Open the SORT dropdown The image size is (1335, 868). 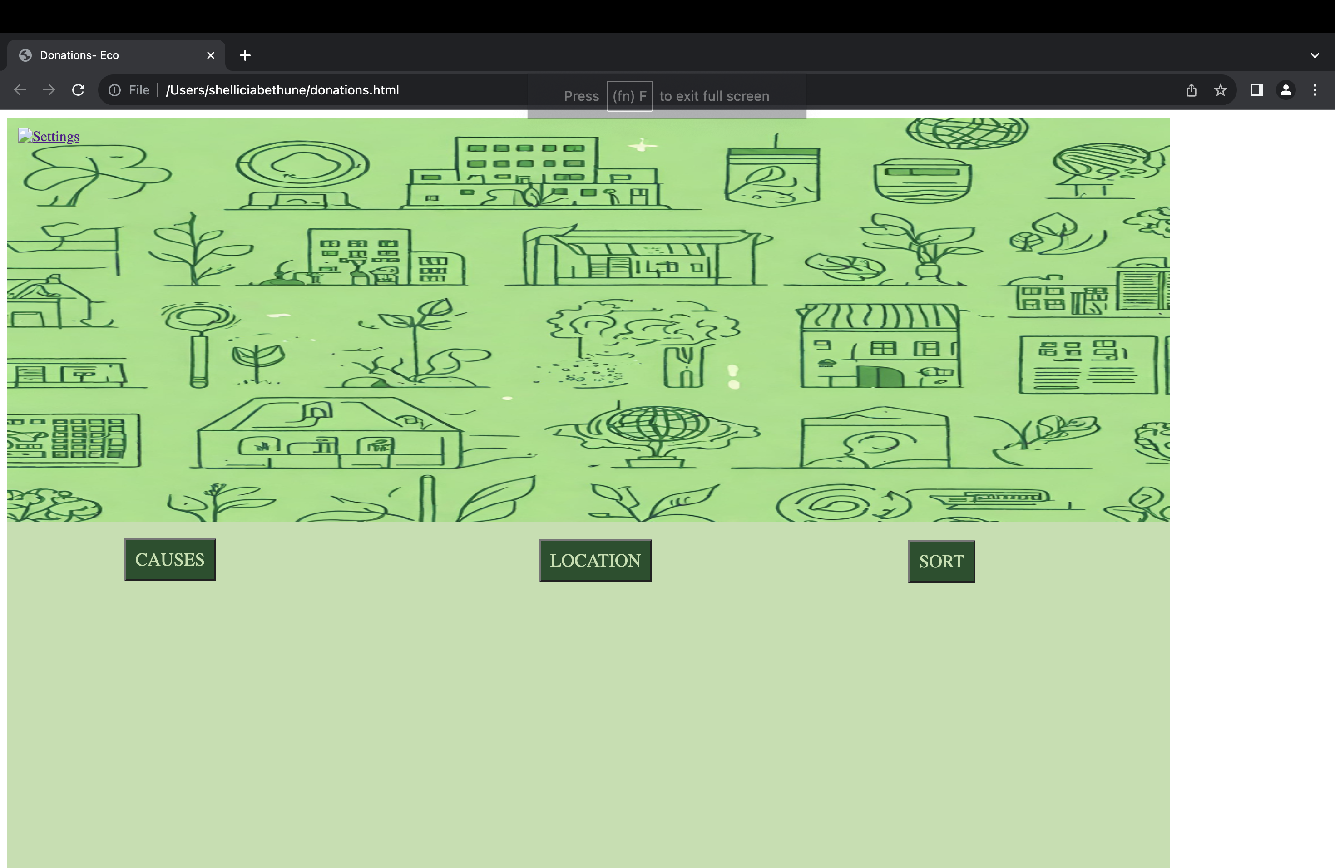coord(941,561)
